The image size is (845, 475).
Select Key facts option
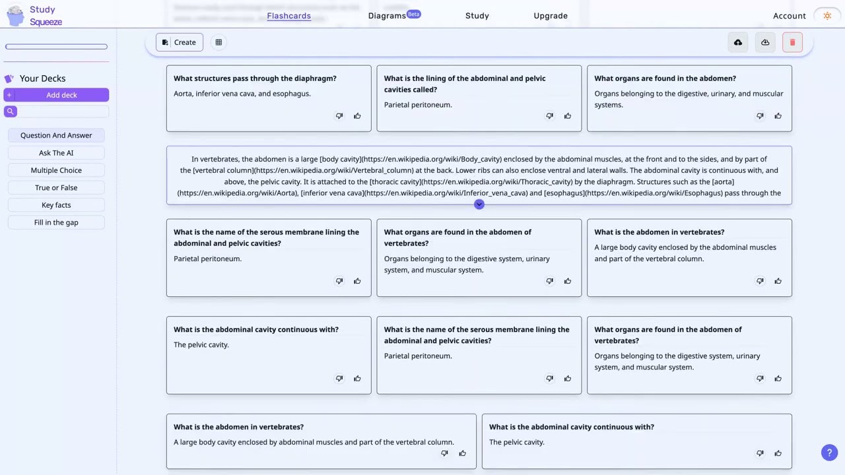pos(56,205)
